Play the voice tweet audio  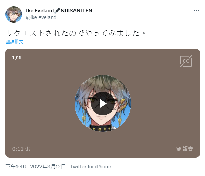[x=103, y=104]
